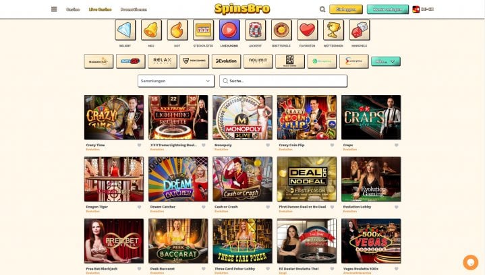This screenshot has height=275, width=485.
Task: Click the Evolution provider filter button
Action: click(226, 61)
